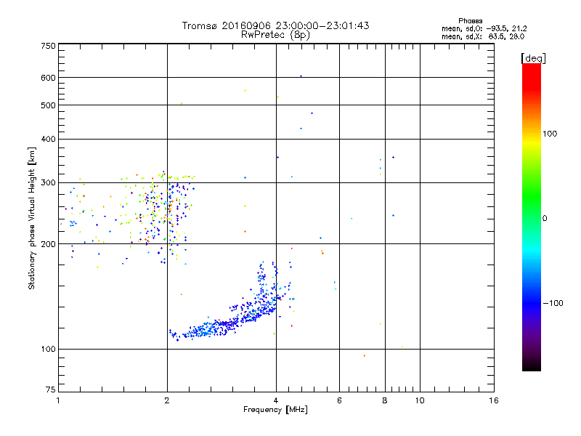Click the y-axis tick label '600'

[x=48, y=78]
